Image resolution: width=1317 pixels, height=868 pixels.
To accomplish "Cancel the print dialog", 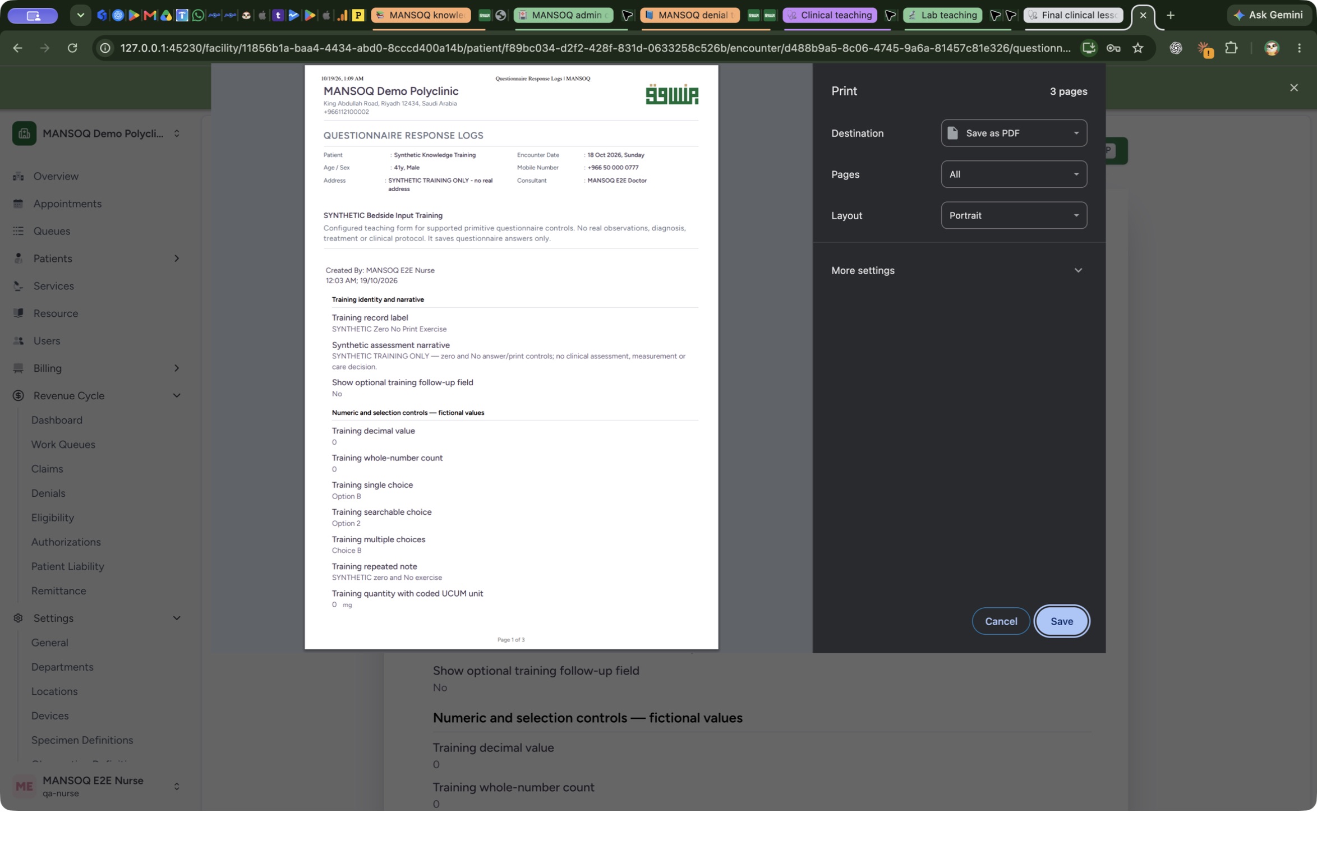I will pos(1001,621).
